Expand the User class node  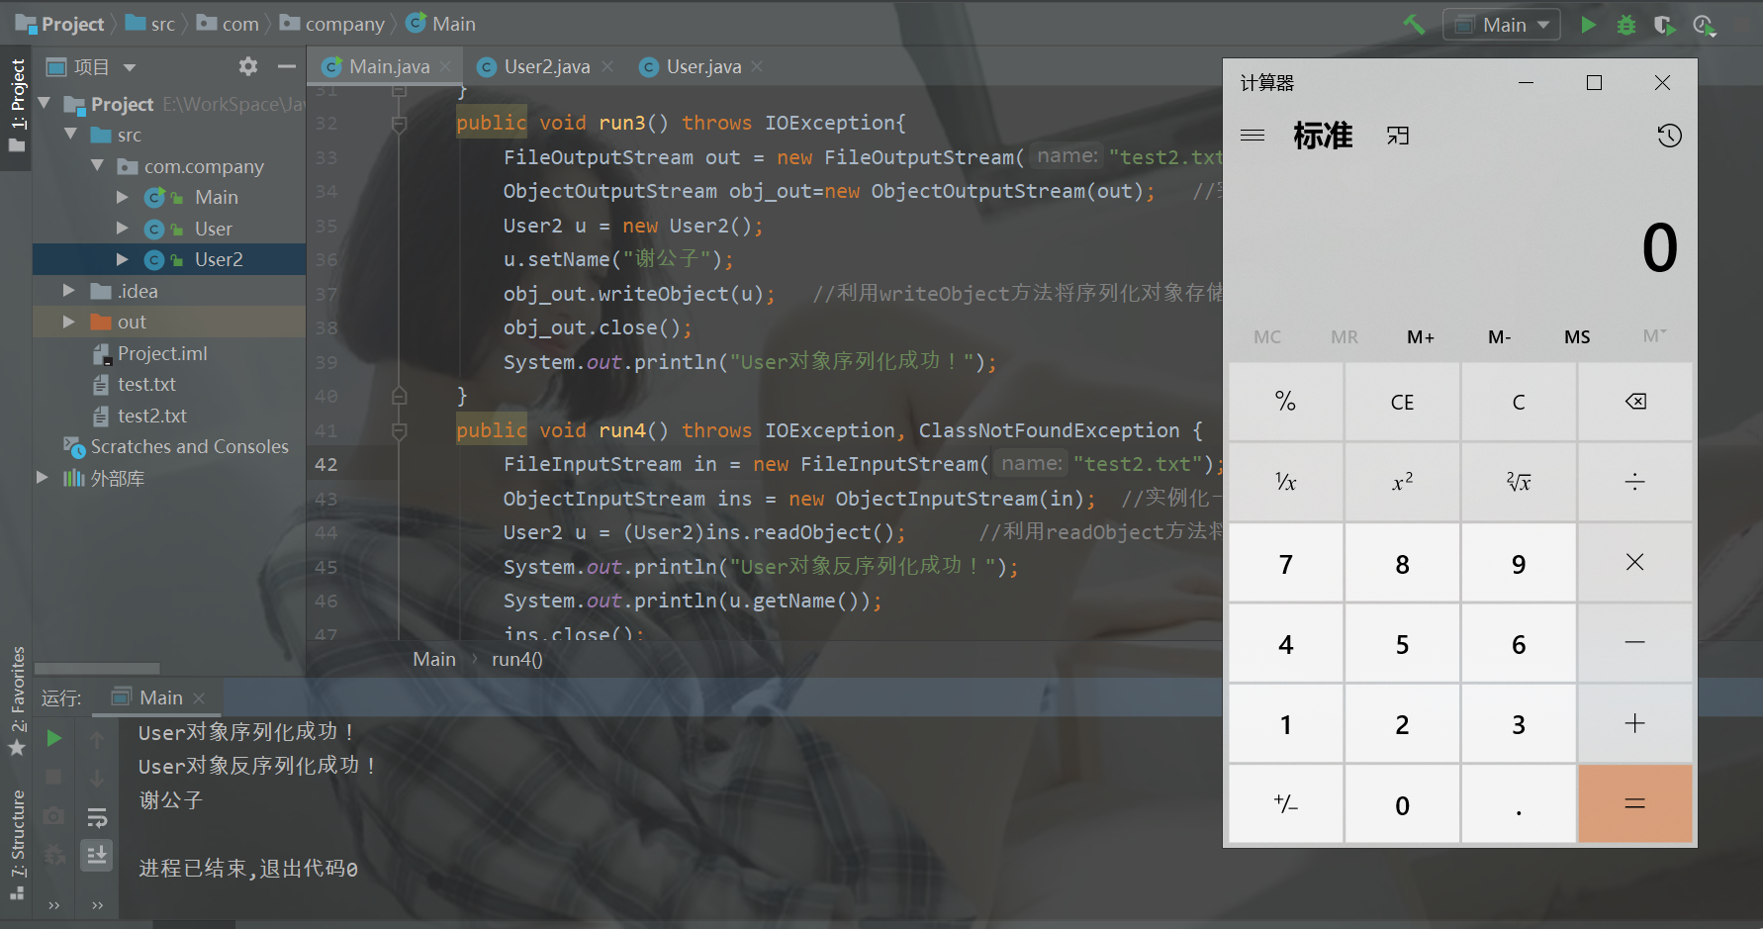[x=123, y=229]
